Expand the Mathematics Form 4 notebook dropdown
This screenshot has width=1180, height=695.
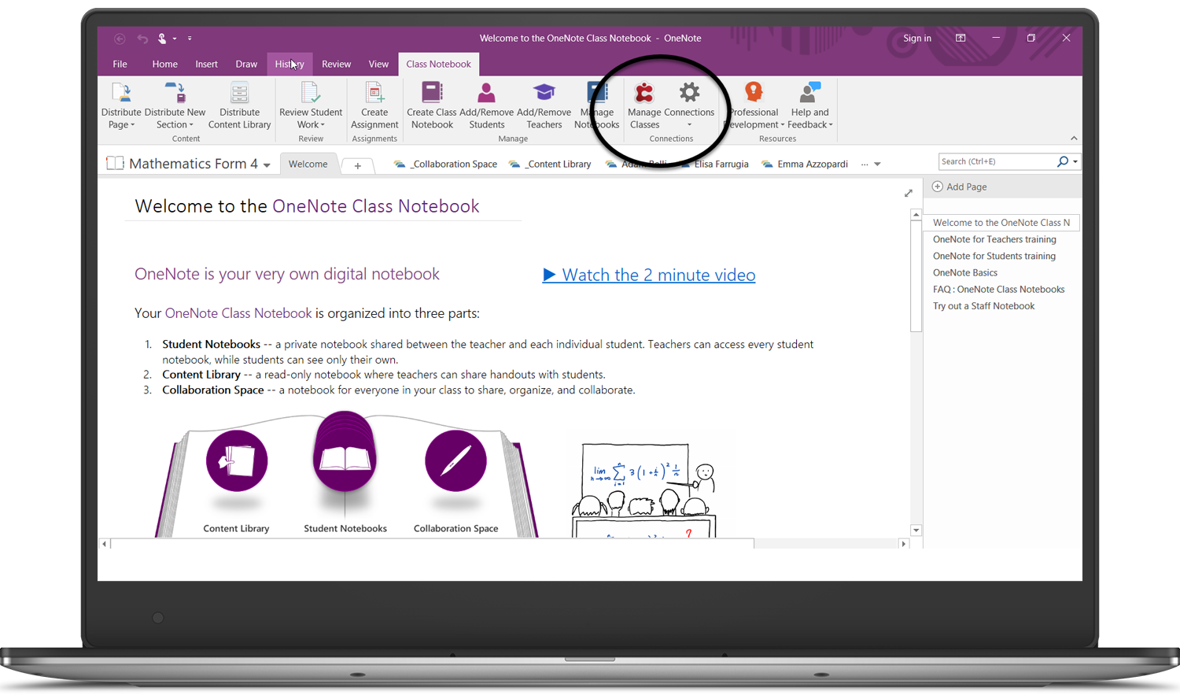(x=267, y=165)
